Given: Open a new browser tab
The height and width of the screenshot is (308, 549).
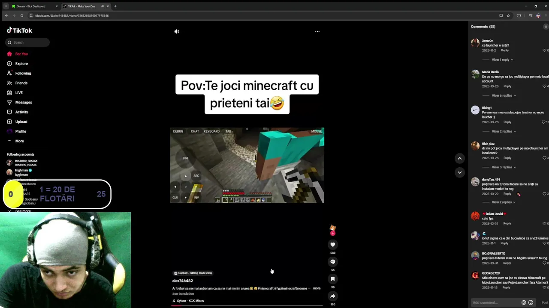Looking at the screenshot, I should (x=115, y=6).
